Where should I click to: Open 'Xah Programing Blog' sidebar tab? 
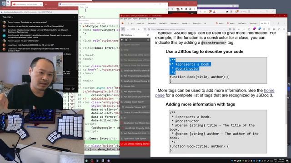(x=135, y=76)
